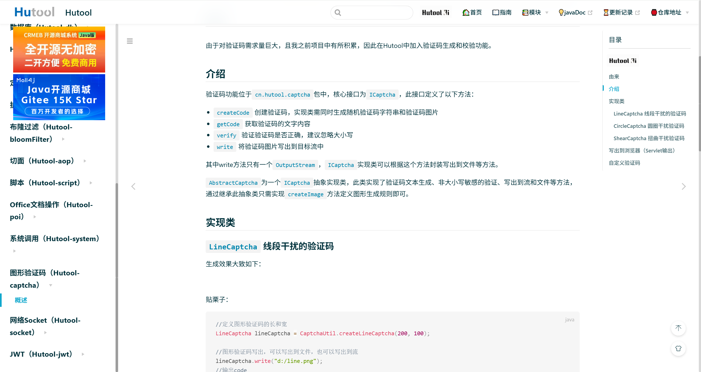
Task: Open the 仓库地址 dropdown menu
Action: (669, 13)
